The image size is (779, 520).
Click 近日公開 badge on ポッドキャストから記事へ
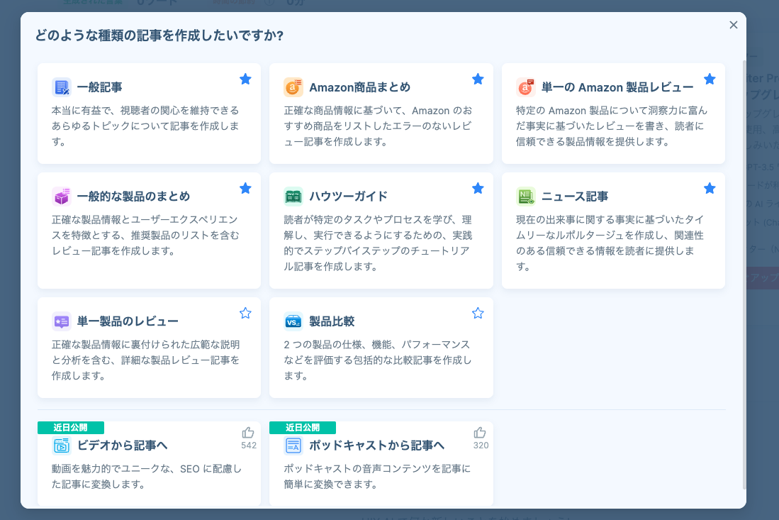tap(303, 428)
